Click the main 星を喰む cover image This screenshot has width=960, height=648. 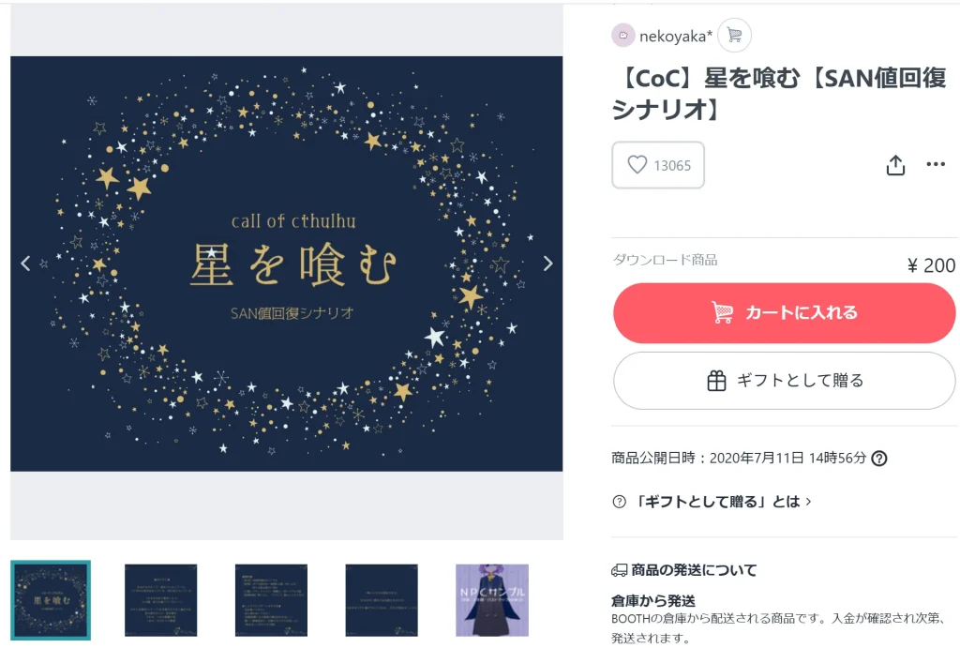(x=287, y=264)
